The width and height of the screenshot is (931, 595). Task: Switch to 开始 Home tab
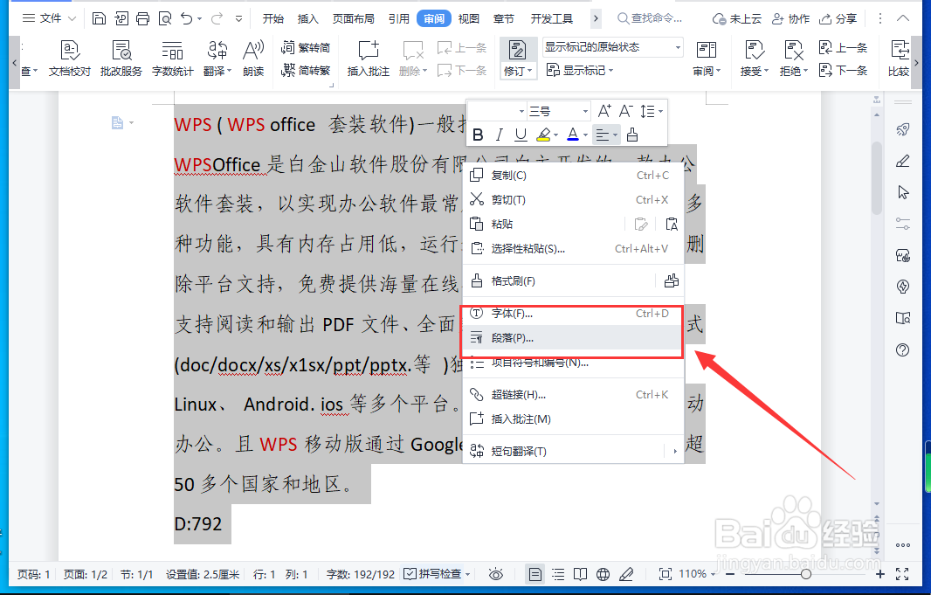point(273,18)
